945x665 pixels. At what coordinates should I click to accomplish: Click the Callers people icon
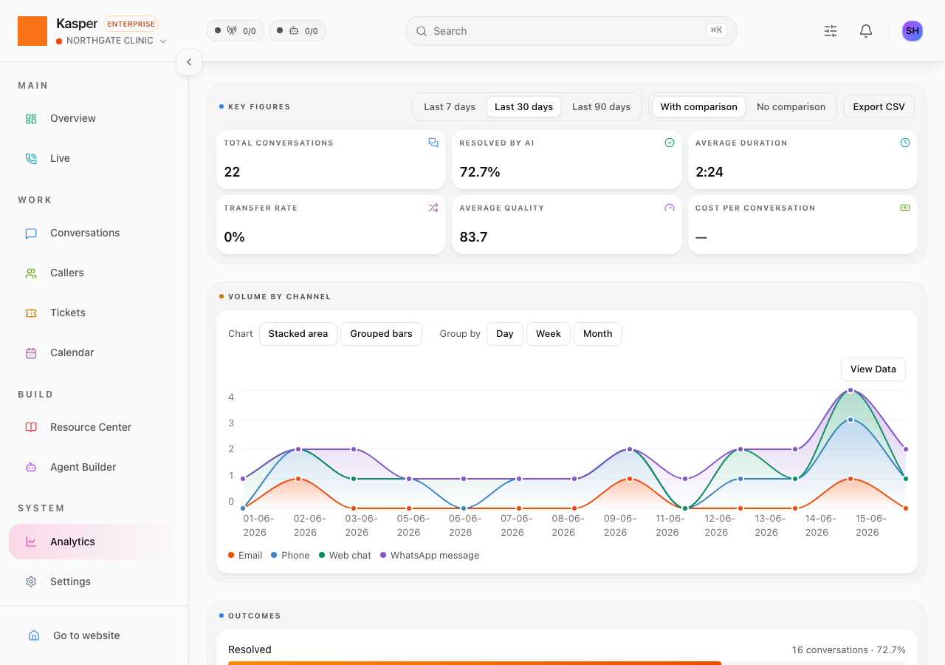pos(31,273)
